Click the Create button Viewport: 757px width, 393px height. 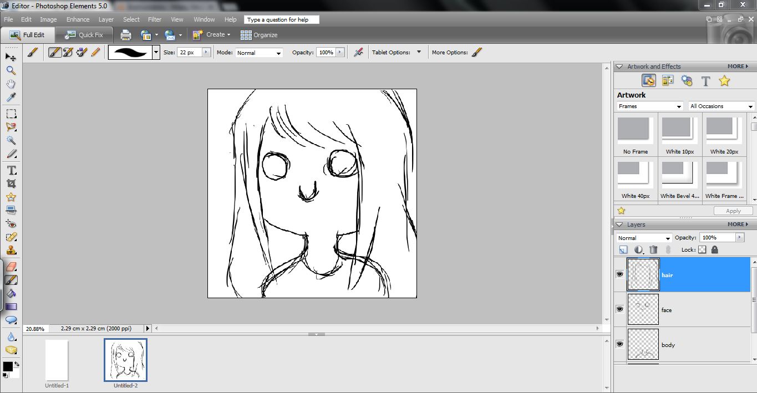coord(211,35)
